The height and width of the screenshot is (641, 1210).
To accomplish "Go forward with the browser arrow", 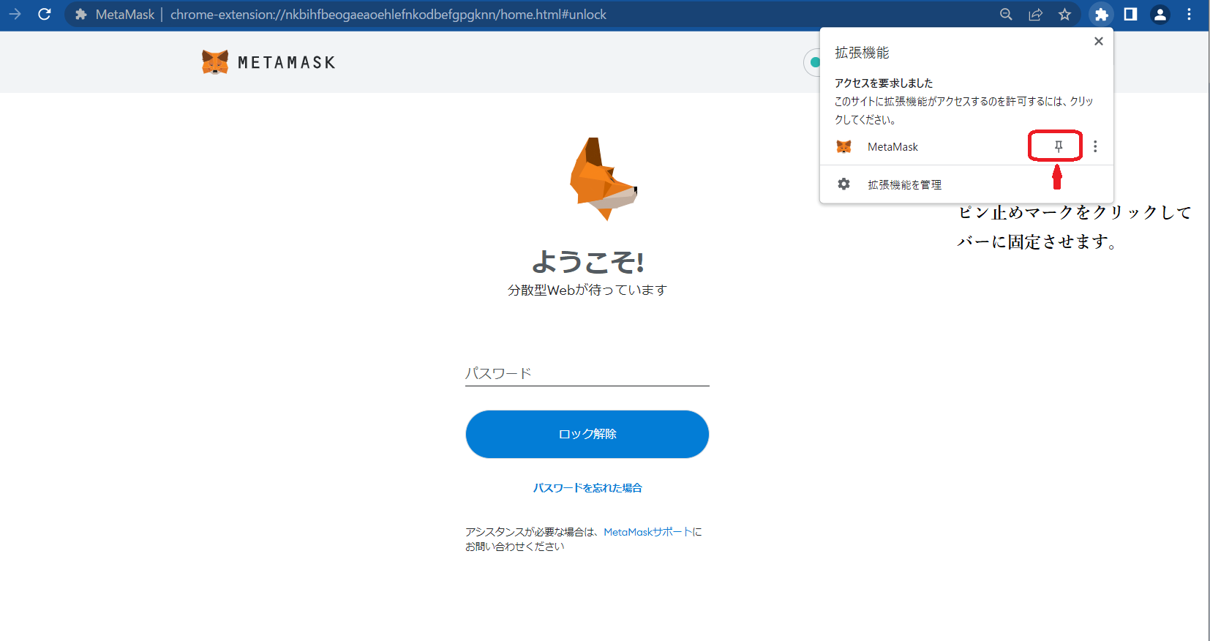I will [x=15, y=14].
